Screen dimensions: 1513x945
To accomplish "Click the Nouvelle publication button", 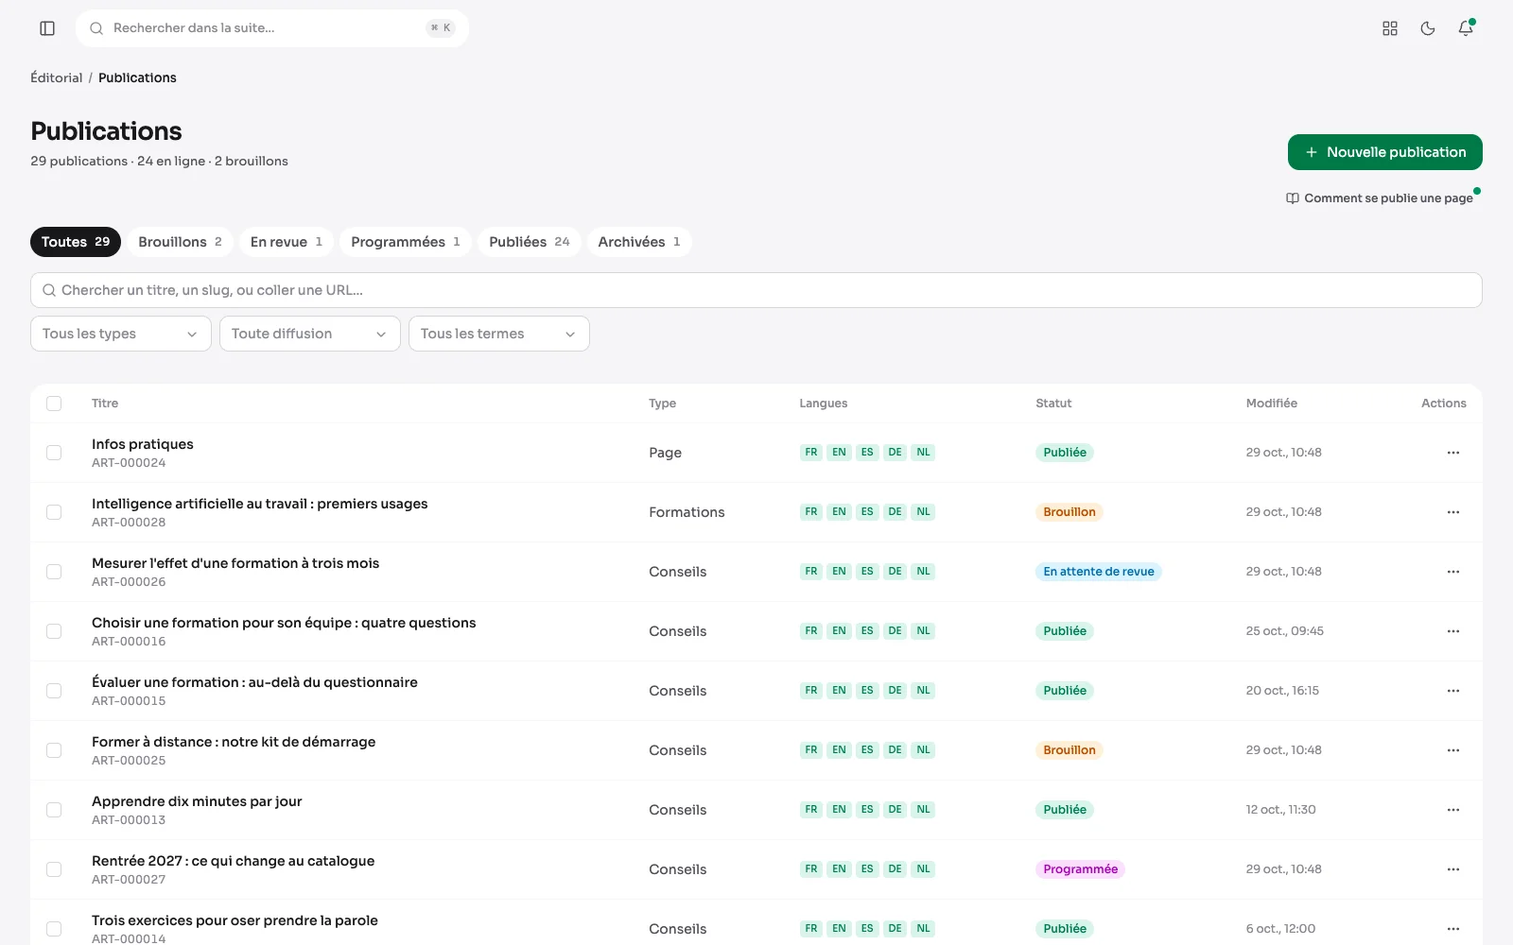I will click(1385, 152).
